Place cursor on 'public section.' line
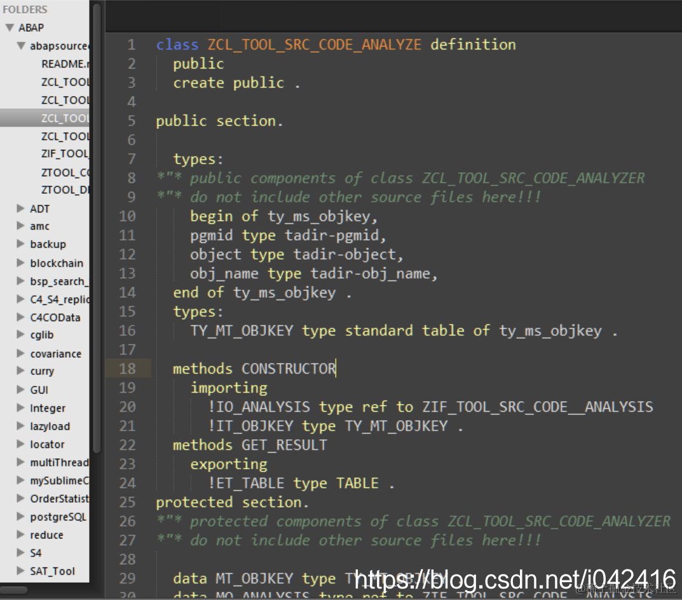 coord(220,121)
